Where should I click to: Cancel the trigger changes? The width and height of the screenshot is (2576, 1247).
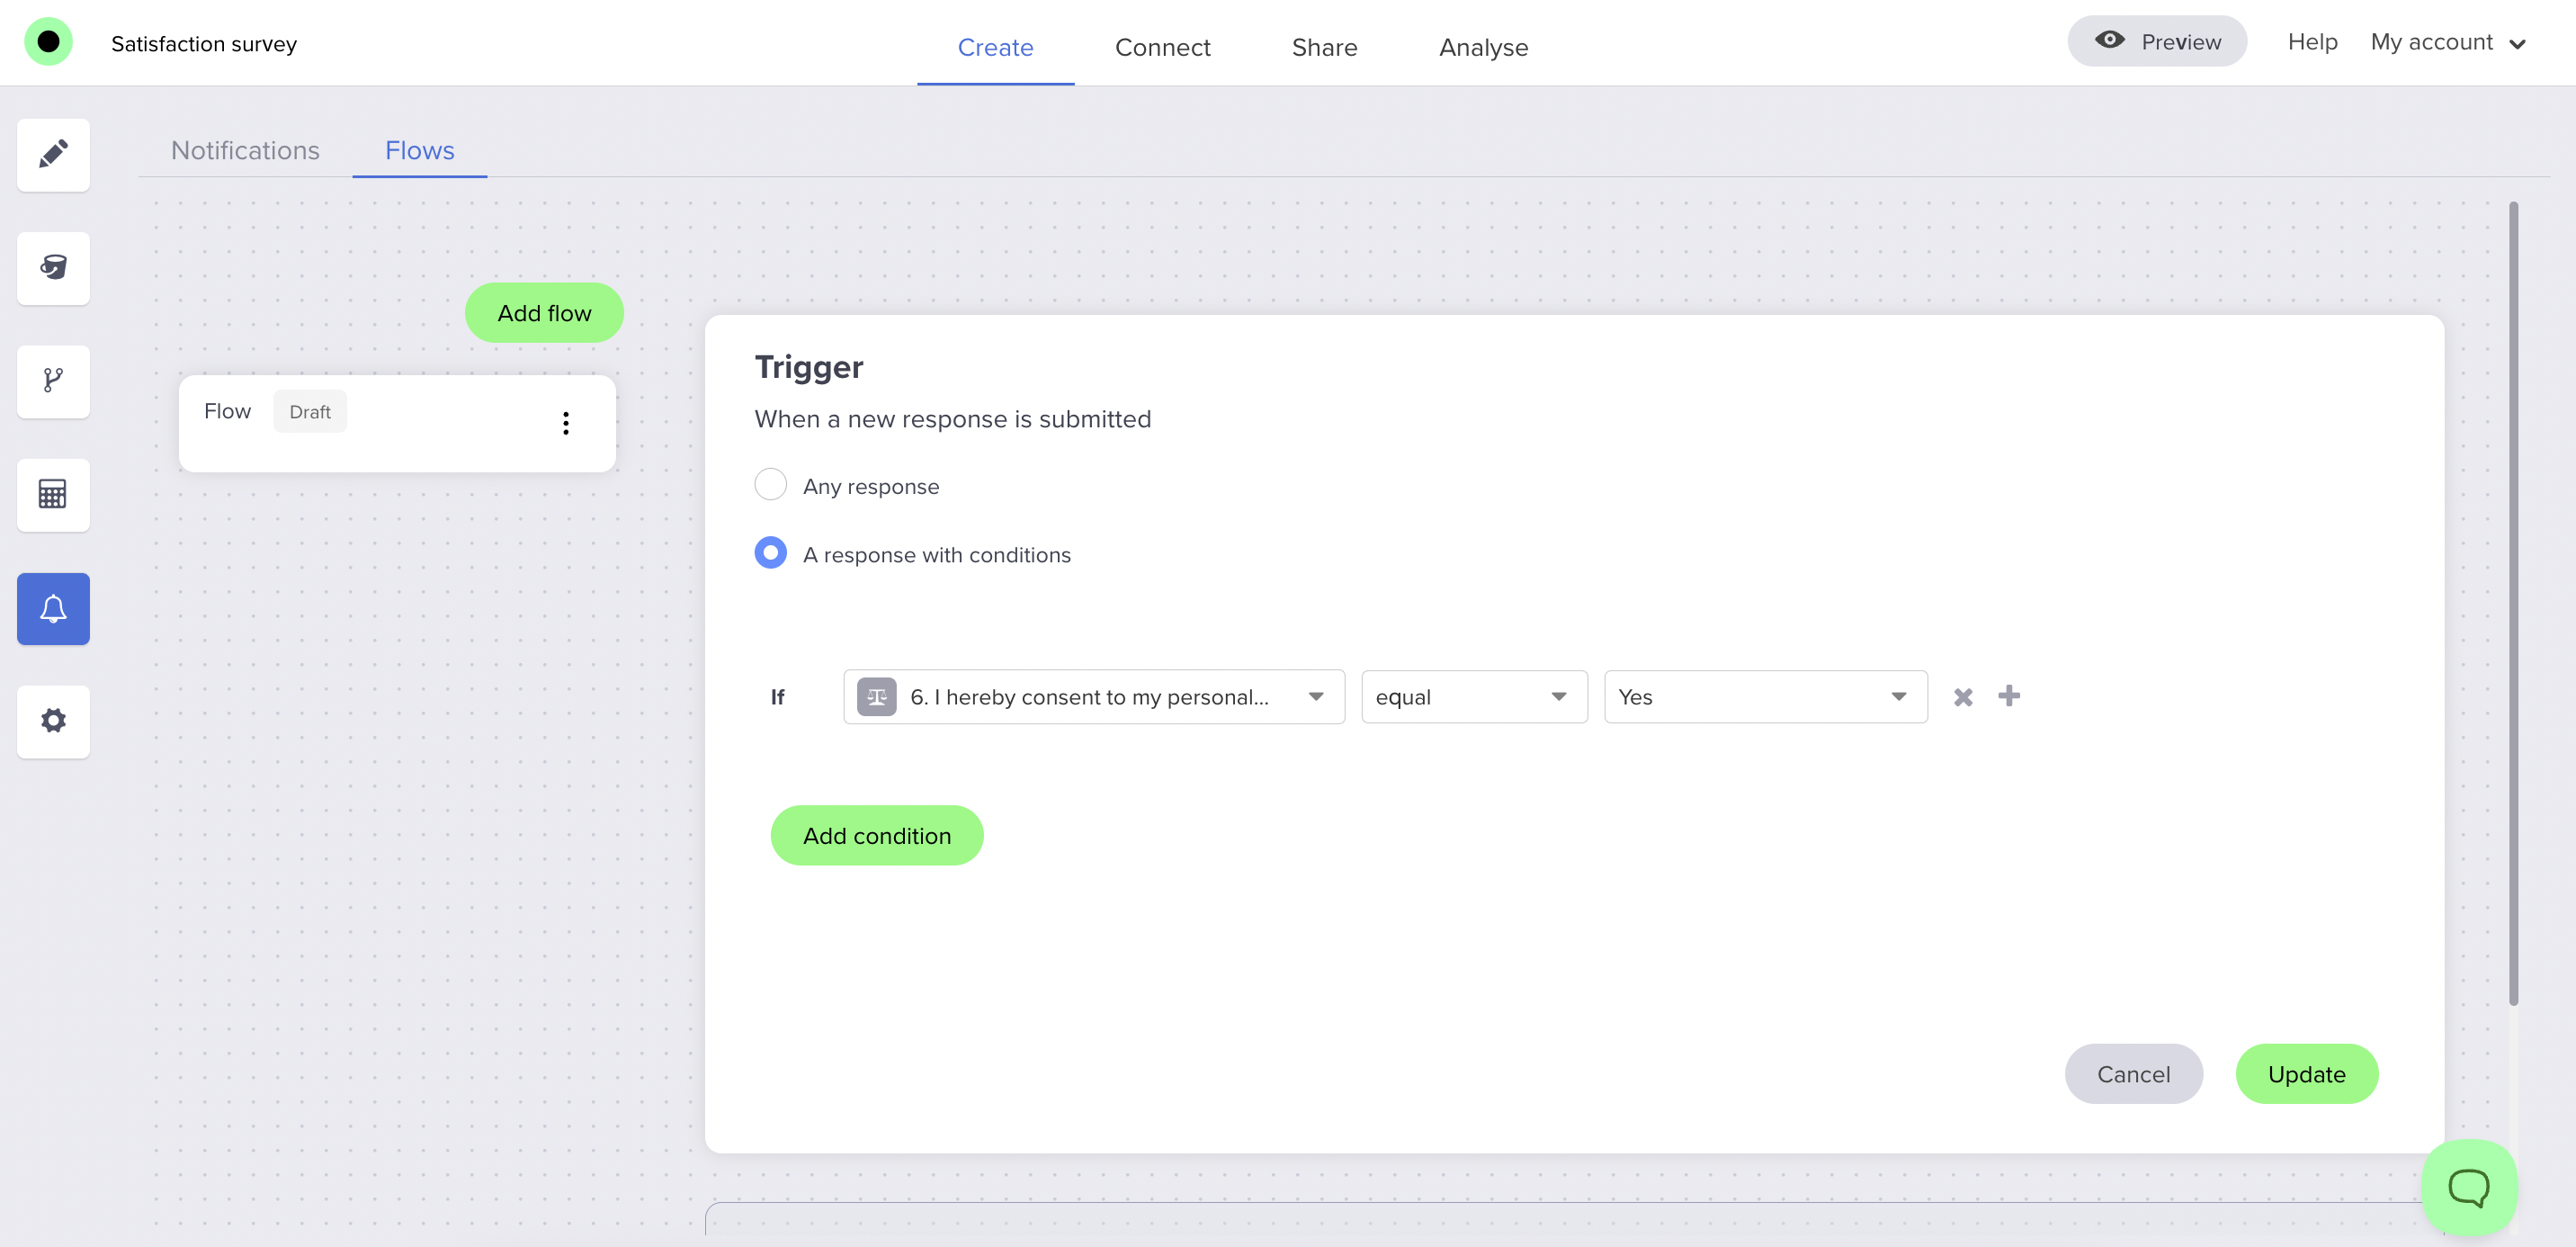[x=2133, y=1073]
